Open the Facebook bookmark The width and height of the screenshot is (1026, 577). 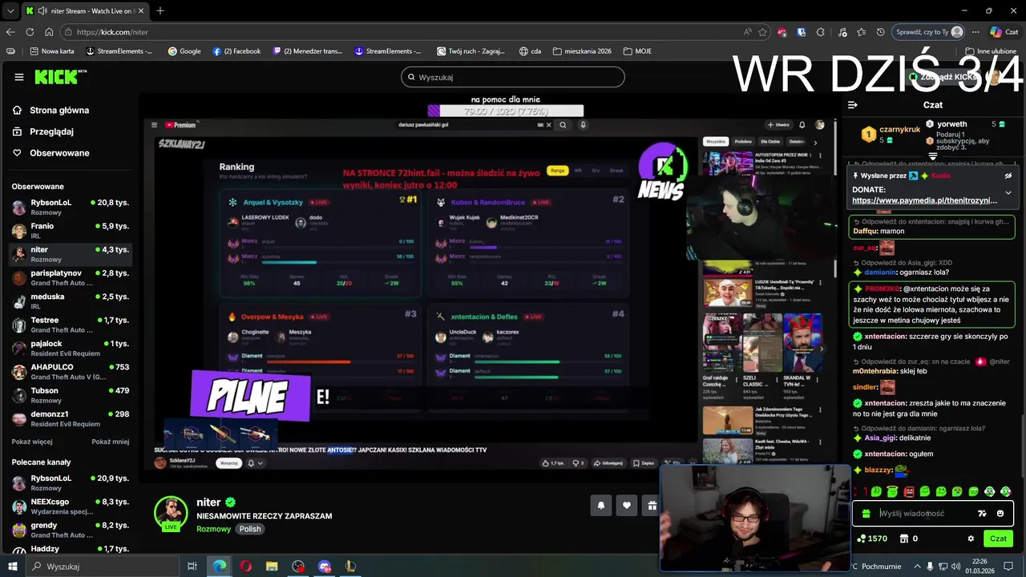point(236,51)
